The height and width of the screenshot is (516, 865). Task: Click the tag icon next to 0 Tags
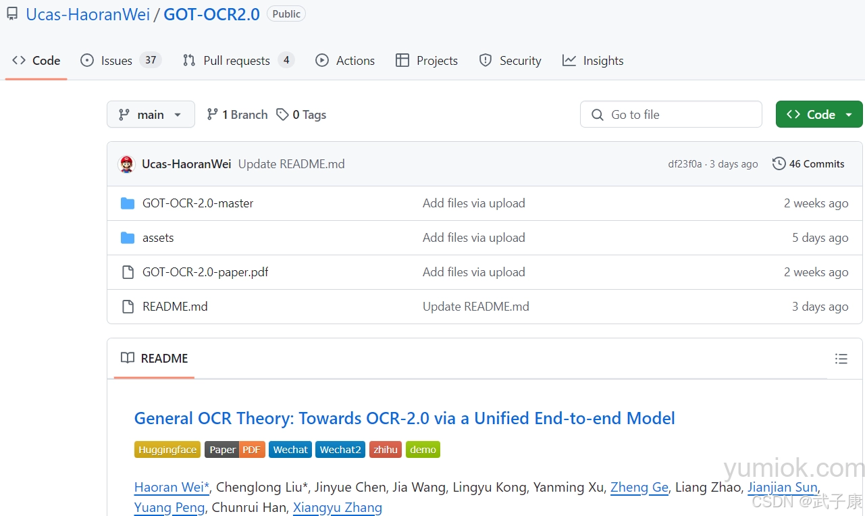[x=280, y=114]
